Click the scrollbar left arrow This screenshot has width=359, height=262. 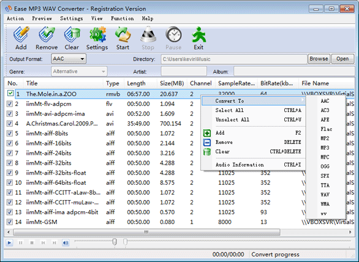point(9,232)
